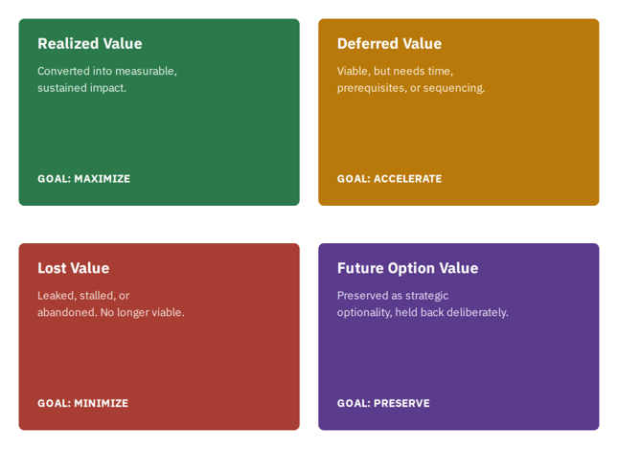Click 'Viable, but needs time' description
The height and width of the screenshot is (449, 618).
[x=395, y=71]
